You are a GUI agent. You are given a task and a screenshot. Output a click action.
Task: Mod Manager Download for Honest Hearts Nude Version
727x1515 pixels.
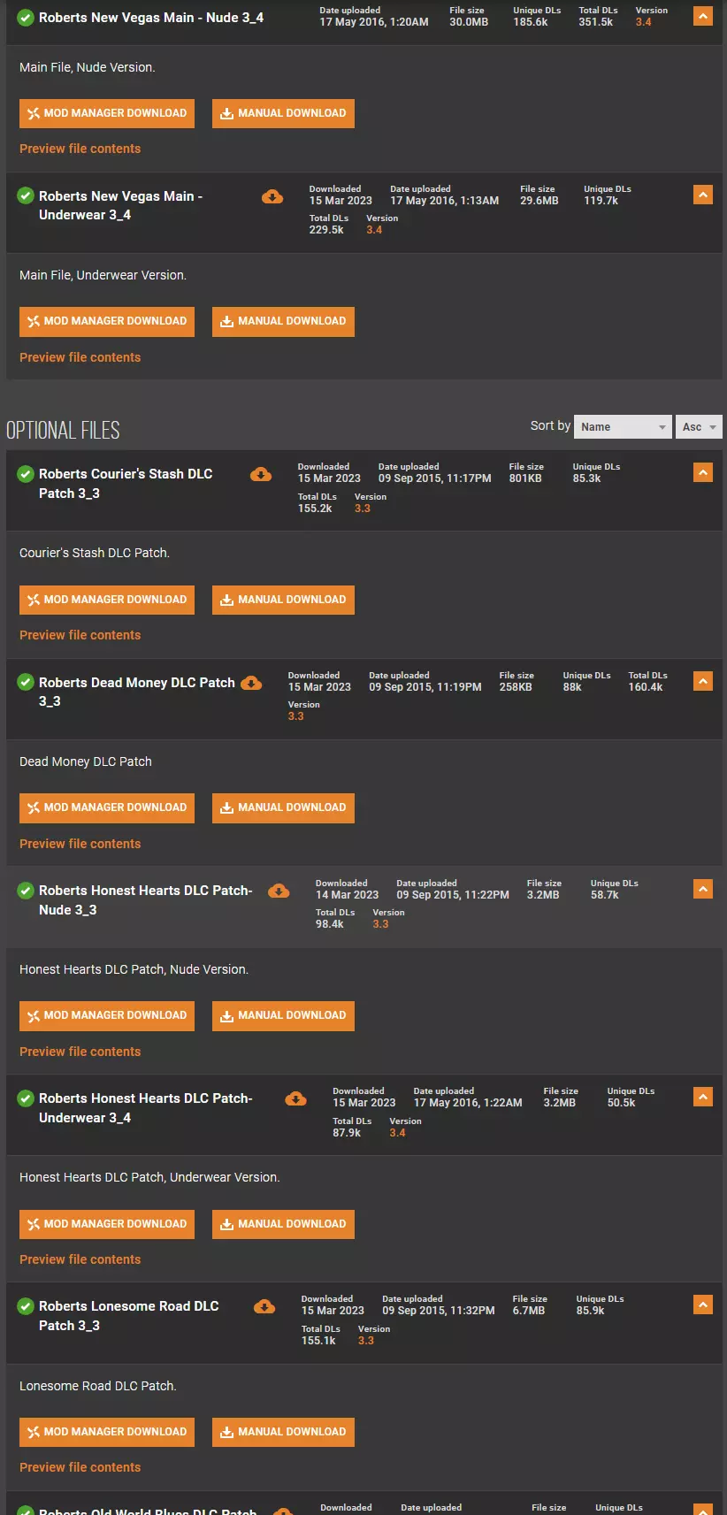click(107, 1015)
